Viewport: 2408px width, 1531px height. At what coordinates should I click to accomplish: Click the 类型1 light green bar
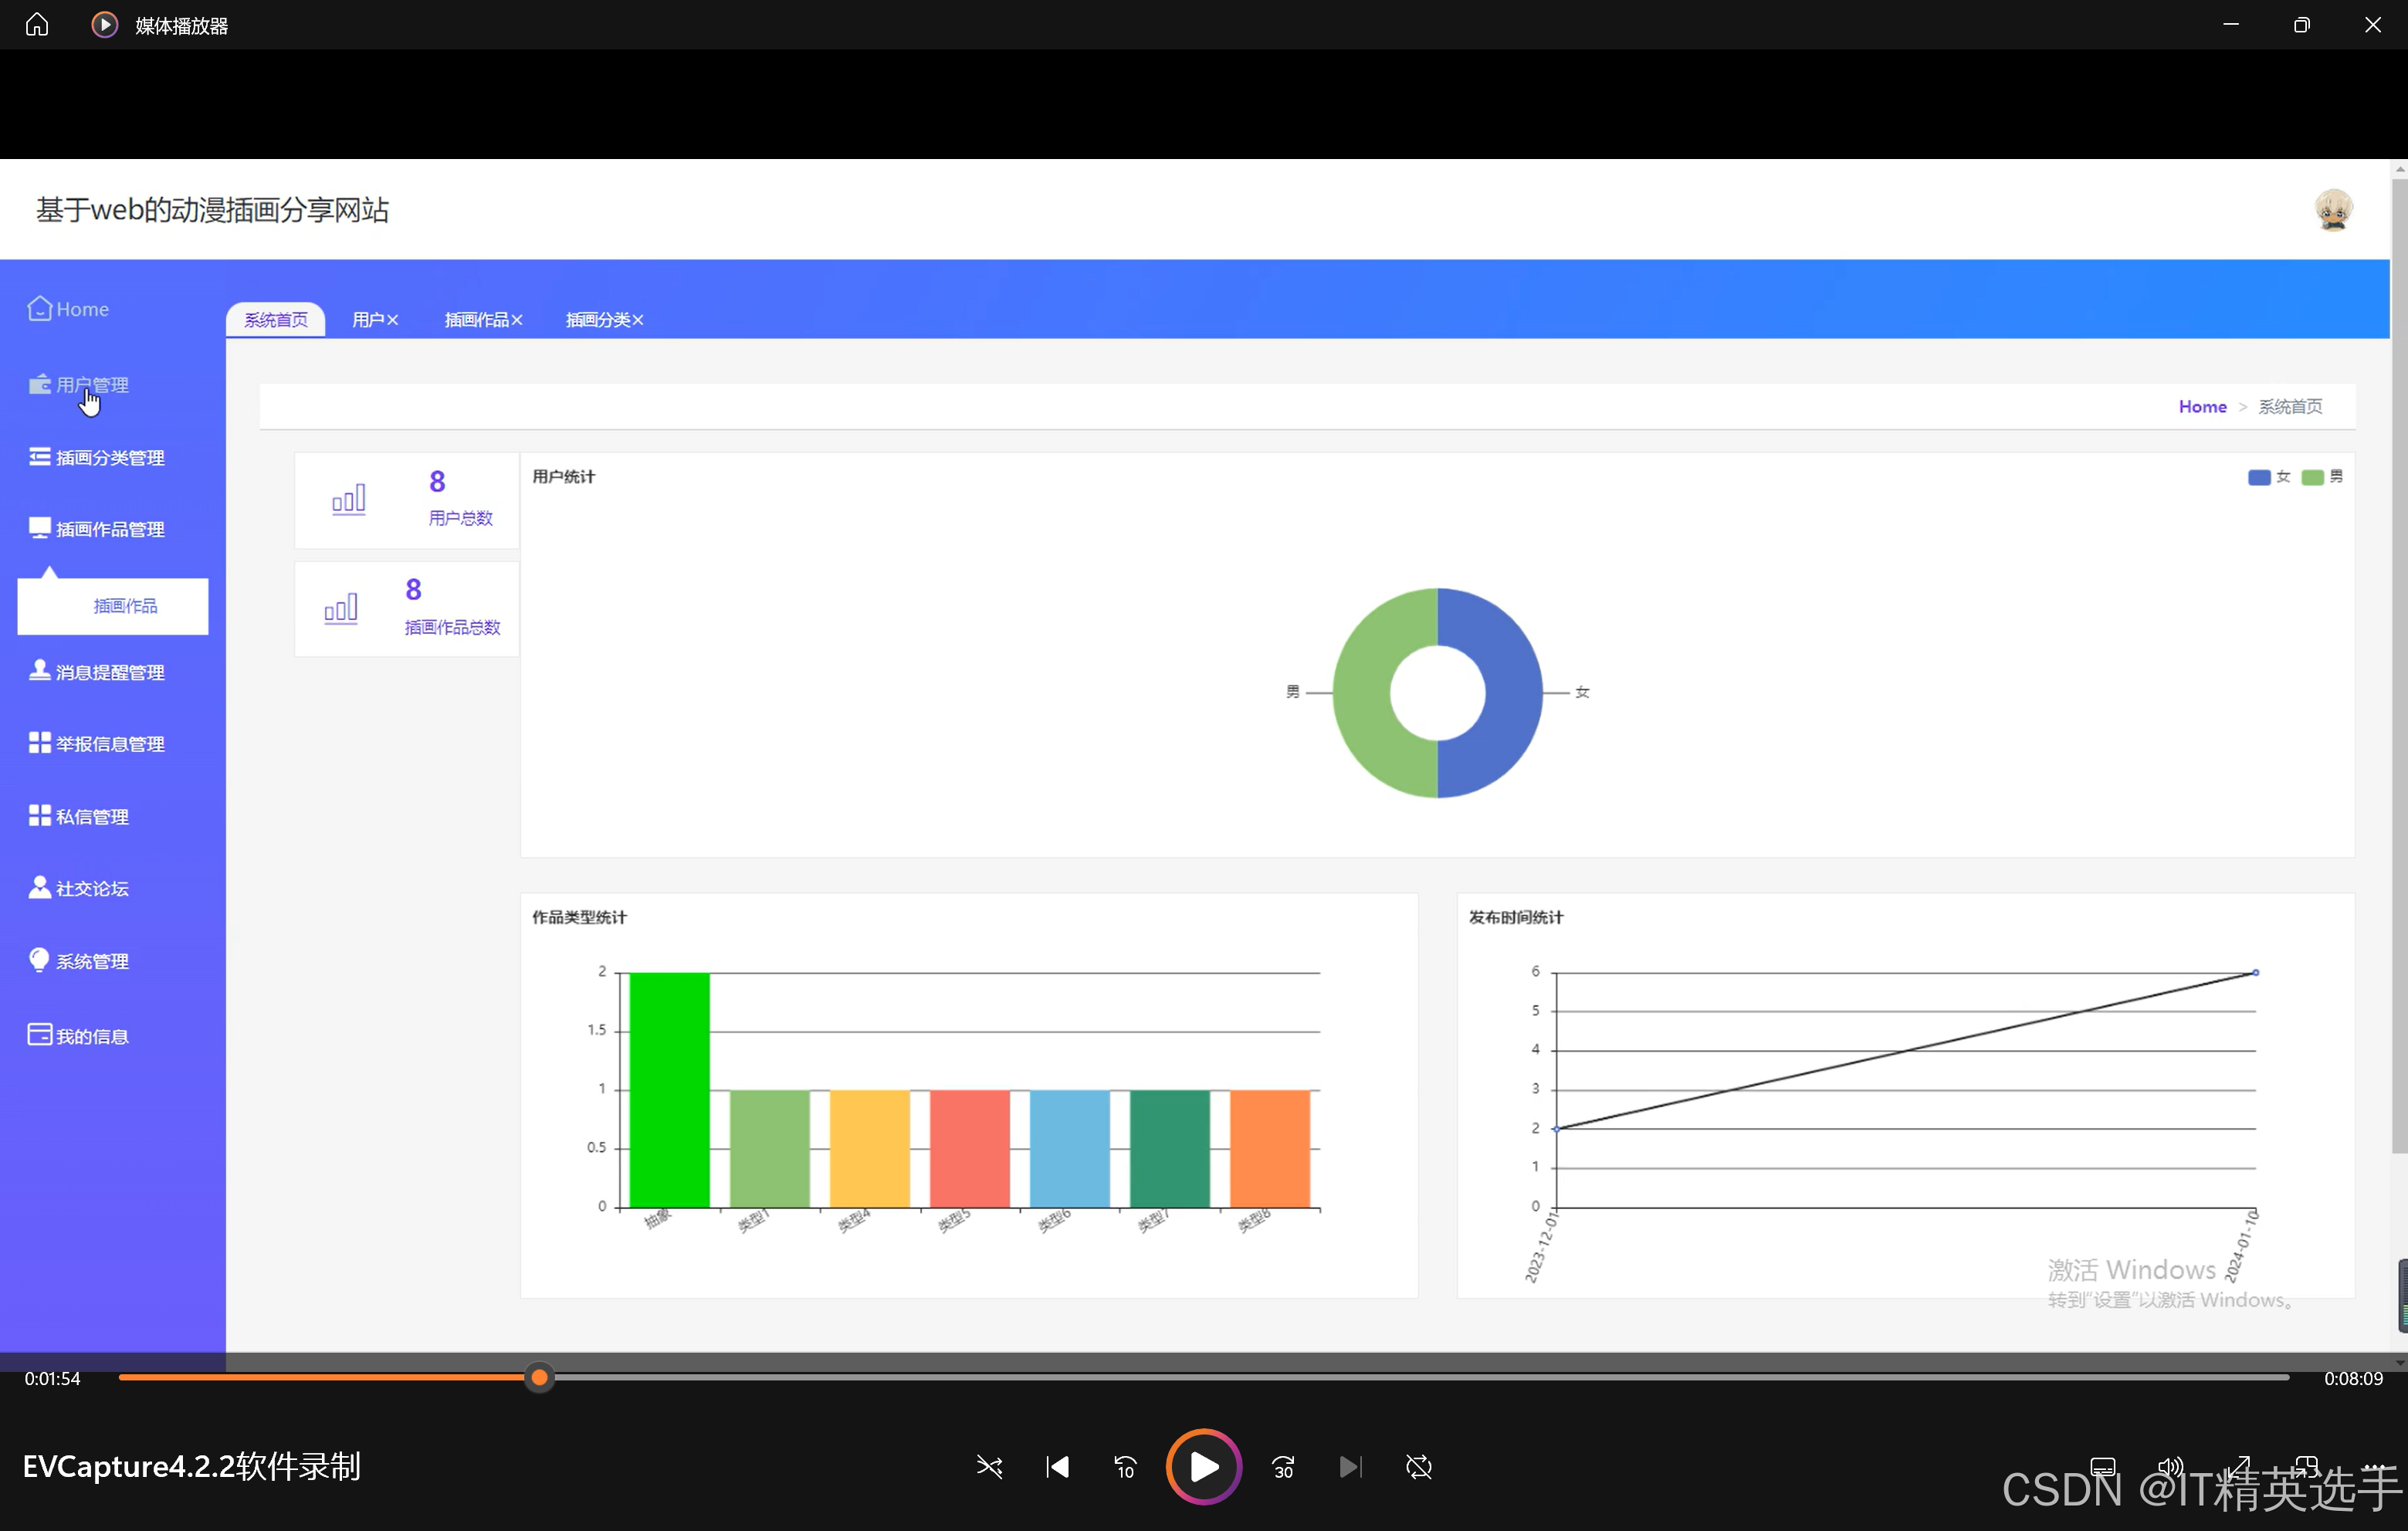770,1149
